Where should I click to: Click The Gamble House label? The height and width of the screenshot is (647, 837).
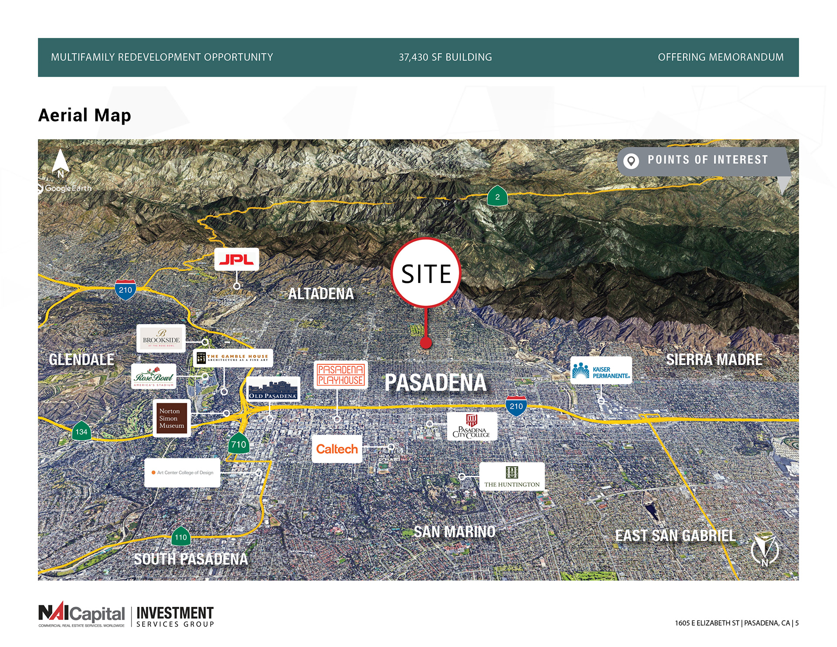point(233,358)
